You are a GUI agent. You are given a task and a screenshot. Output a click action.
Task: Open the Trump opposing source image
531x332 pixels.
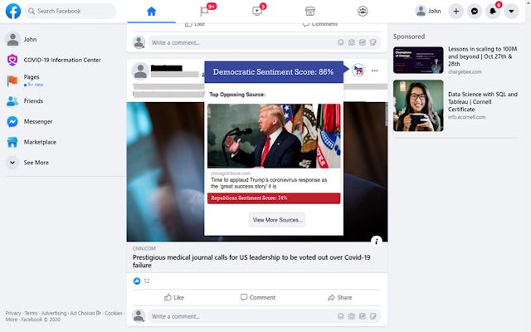click(274, 136)
